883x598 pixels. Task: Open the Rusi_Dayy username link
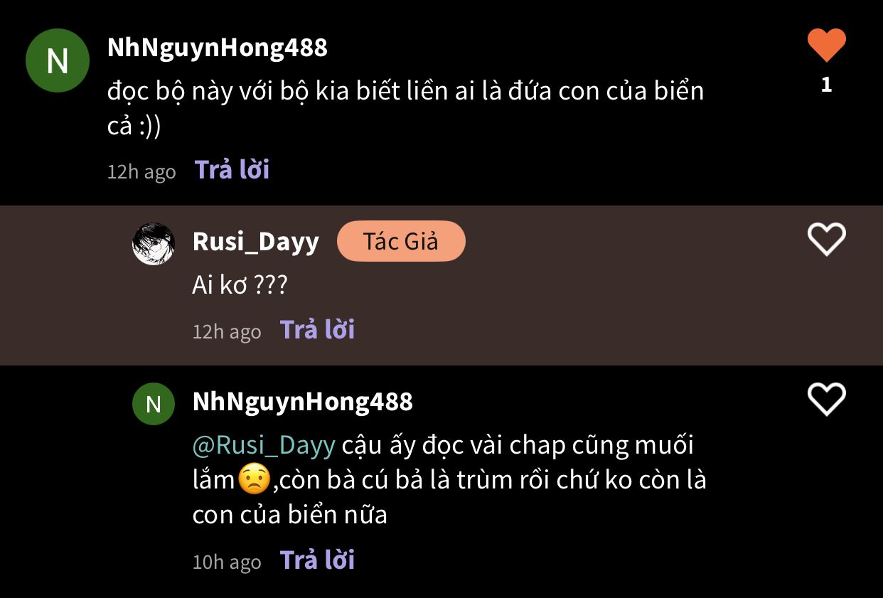256,242
